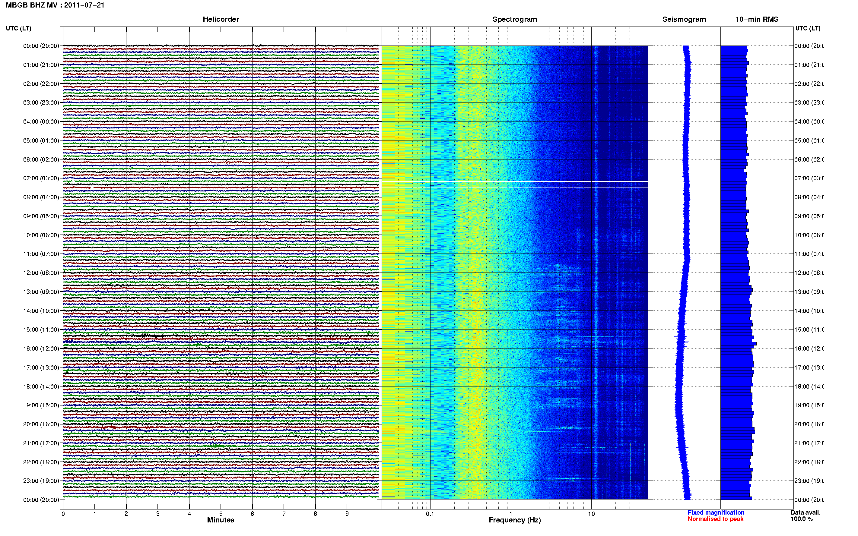
Task: Click the 'Data avail.' label
Action: coord(806,512)
